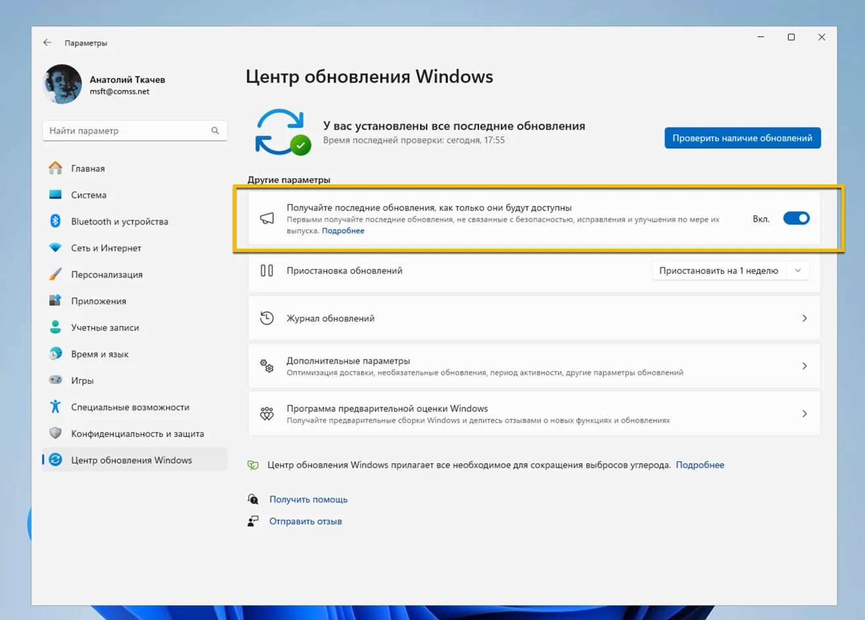Click the Учетные записи person icon
Viewport: 865px width, 620px height.
coord(56,327)
